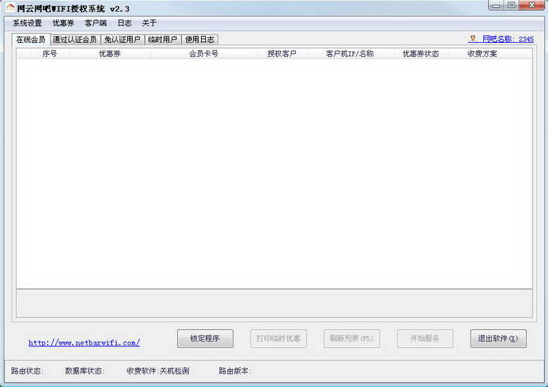The width and height of the screenshot is (548, 387).
Task: Click the 数据库状态 status label
Action: point(84,371)
